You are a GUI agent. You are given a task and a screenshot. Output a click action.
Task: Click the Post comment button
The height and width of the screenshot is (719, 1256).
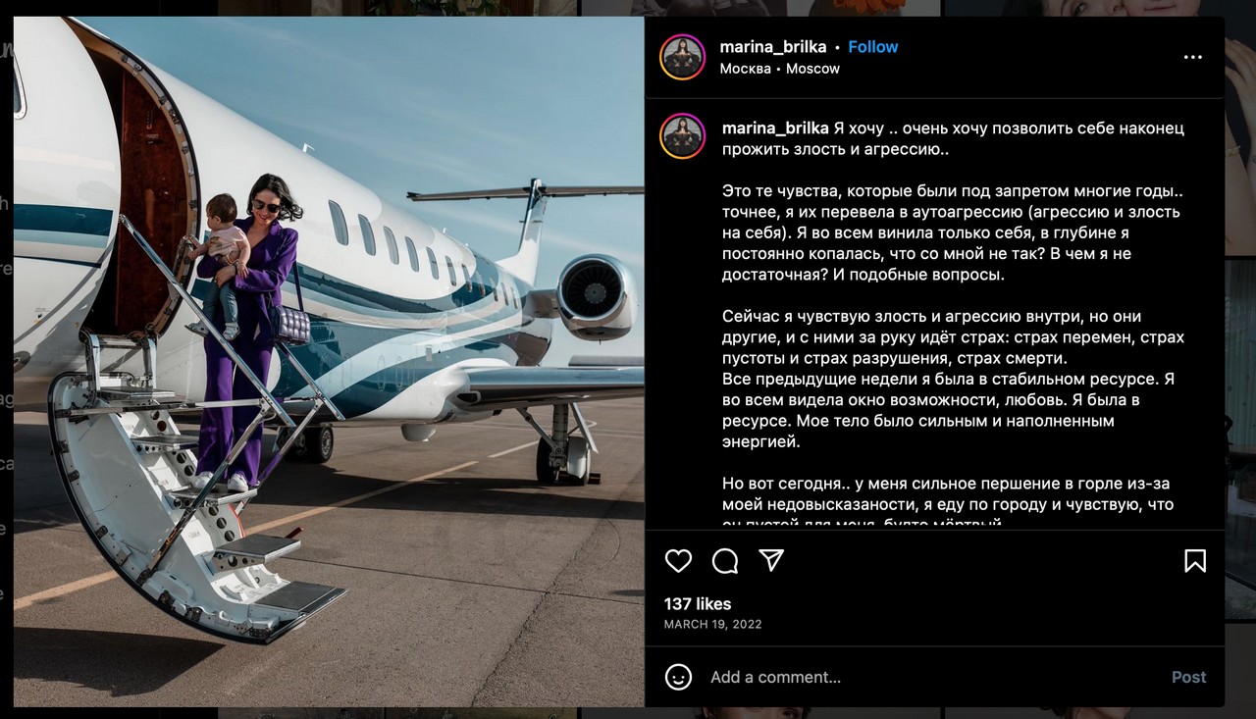click(x=1188, y=677)
